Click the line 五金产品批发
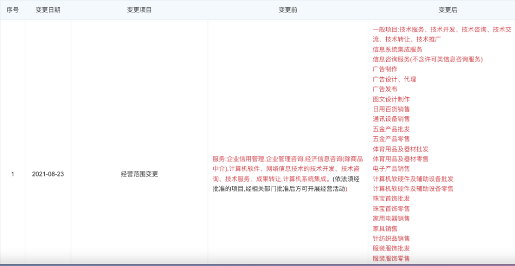515x266 pixels. [x=391, y=129]
